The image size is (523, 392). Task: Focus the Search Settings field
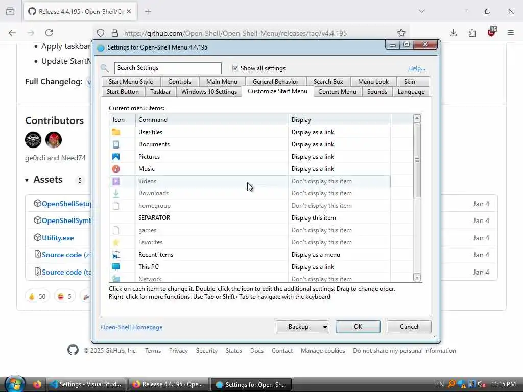point(168,68)
